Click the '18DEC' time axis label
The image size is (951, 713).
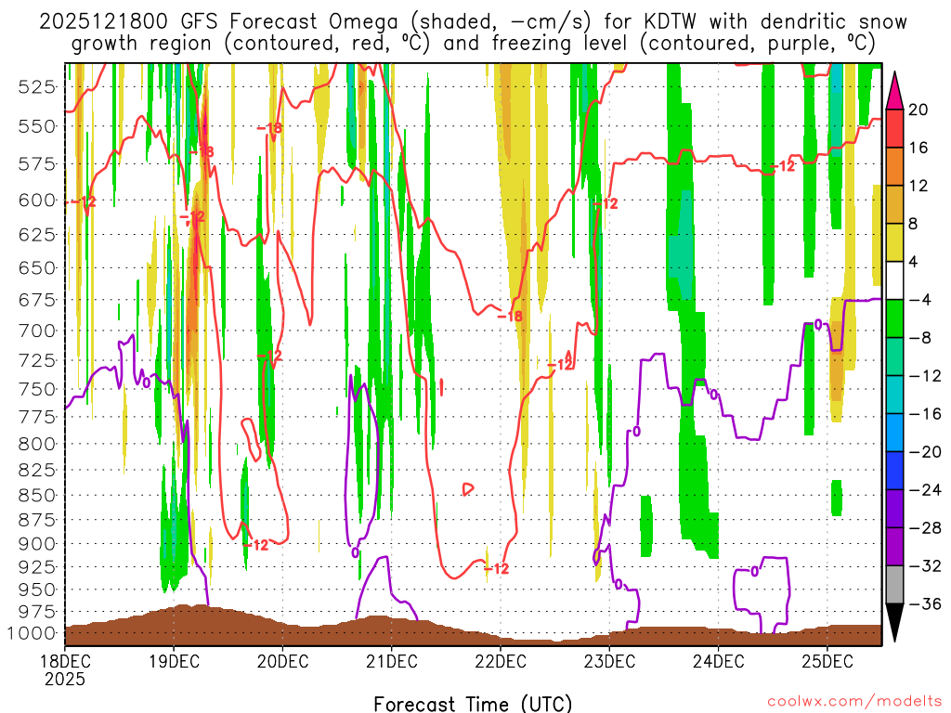point(65,661)
